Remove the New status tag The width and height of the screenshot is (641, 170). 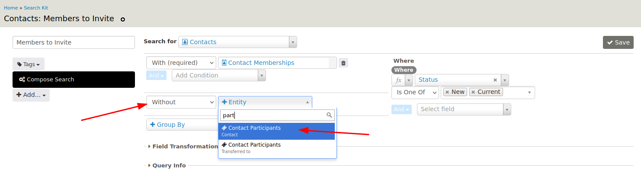[447, 92]
